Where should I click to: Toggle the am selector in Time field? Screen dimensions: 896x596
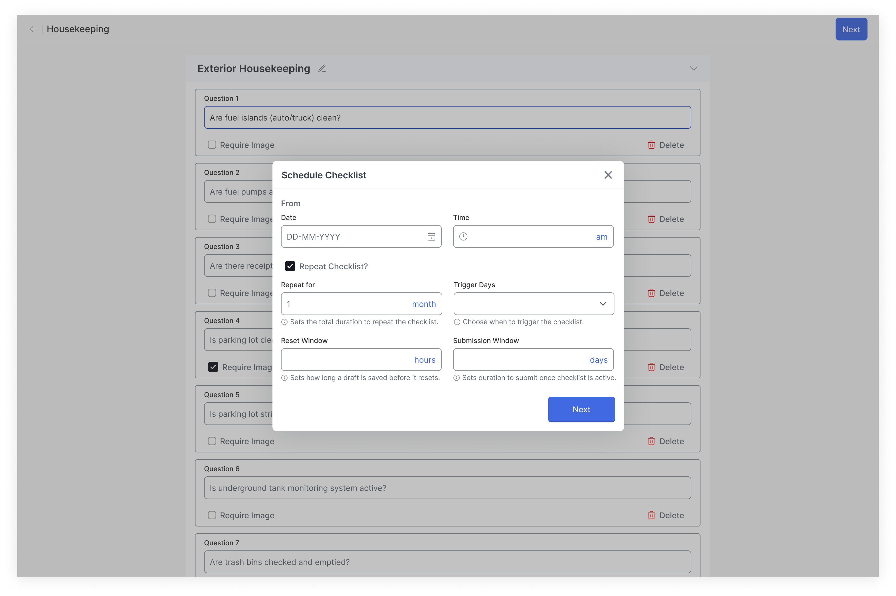coord(601,237)
